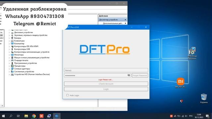Click the Контроллеры USB plug icon
212x119 pixels.
12,49
